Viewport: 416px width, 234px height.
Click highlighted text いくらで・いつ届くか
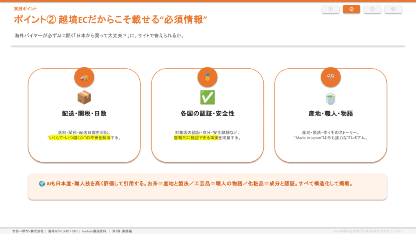point(80,138)
